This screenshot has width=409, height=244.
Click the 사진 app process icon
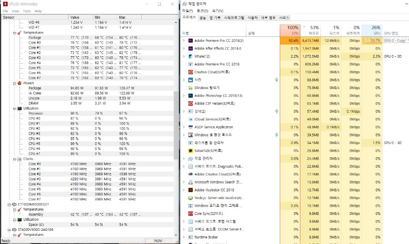[x=190, y=80]
